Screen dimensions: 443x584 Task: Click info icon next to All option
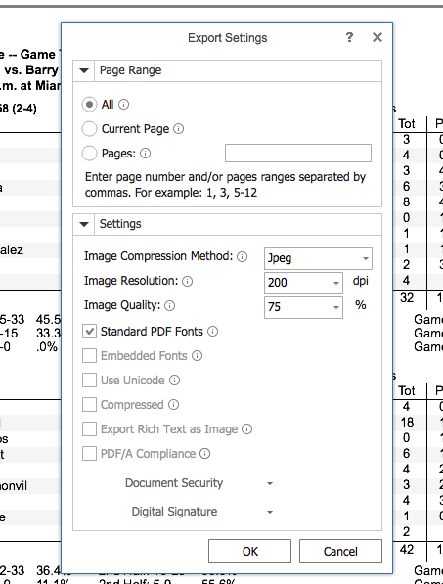123,105
